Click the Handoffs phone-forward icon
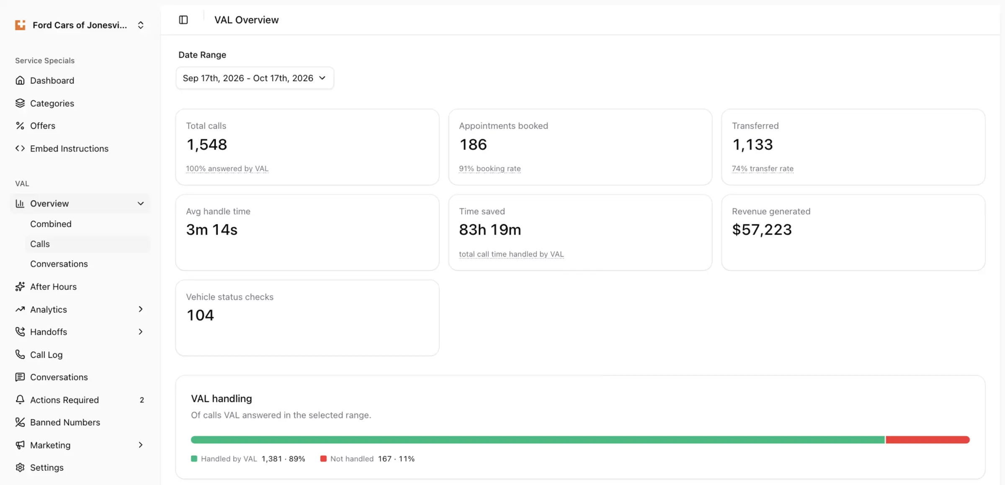 [20, 332]
